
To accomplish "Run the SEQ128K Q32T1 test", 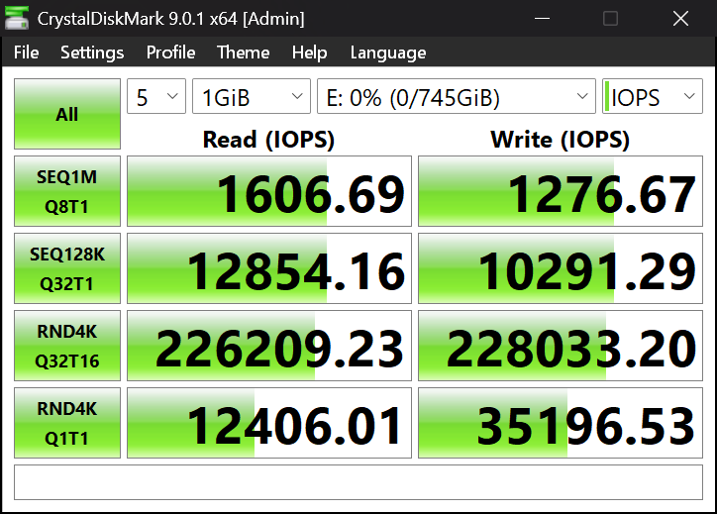I will (x=67, y=268).
